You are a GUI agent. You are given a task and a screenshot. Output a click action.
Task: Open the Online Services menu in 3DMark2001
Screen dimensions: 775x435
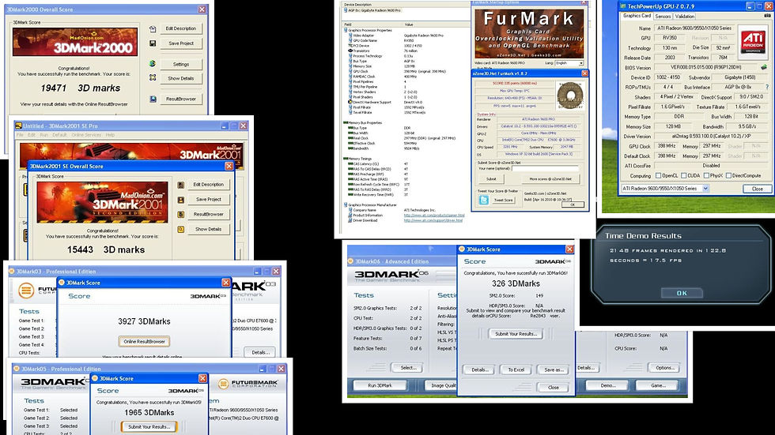pyautogui.click(x=86, y=135)
